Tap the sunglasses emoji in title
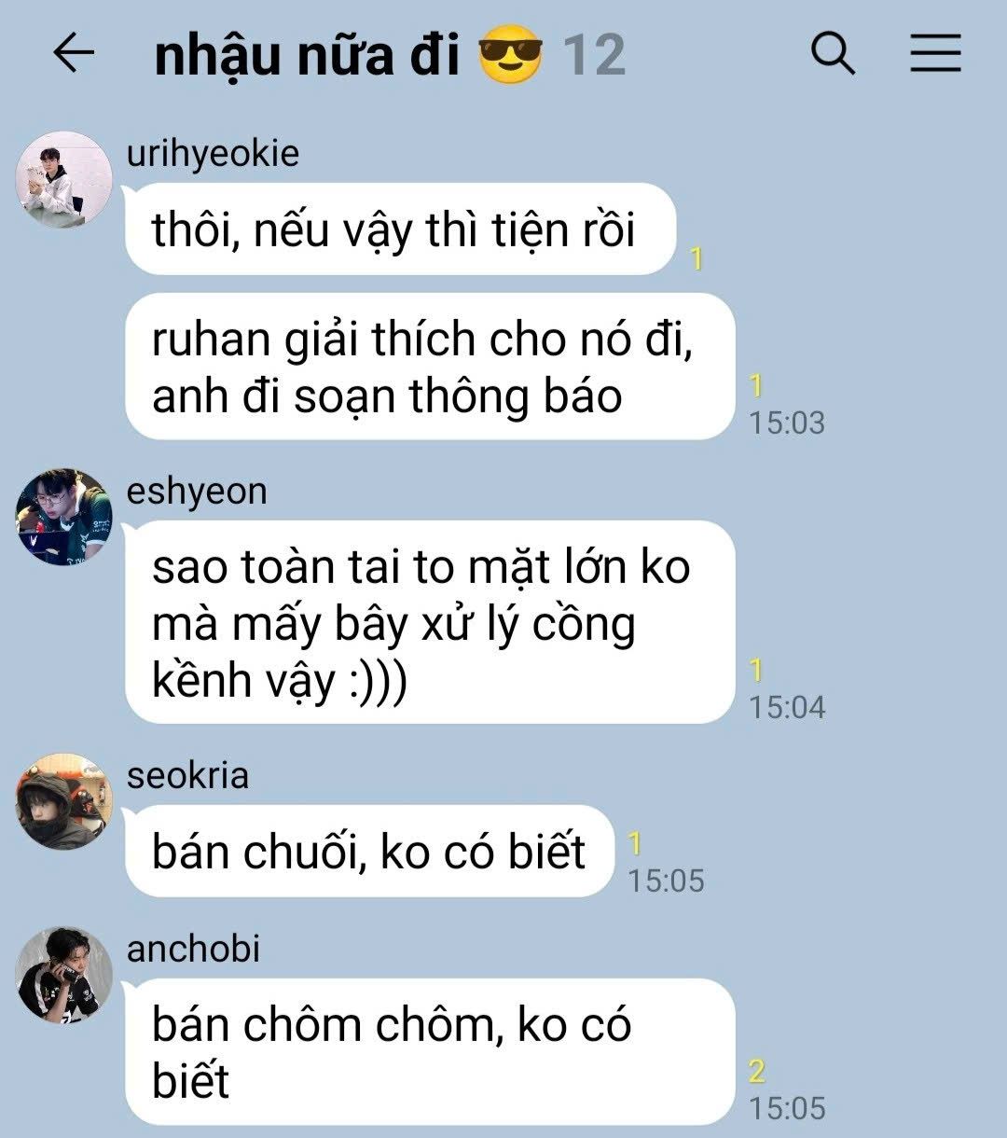This screenshot has height=1138, width=1007. click(x=510, y=54)
